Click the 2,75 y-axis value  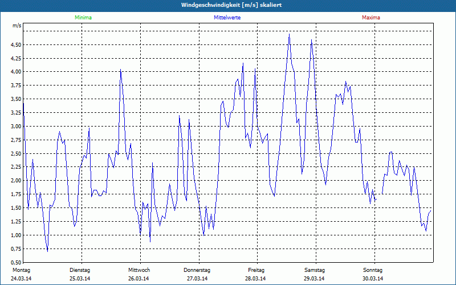(17, 140)
